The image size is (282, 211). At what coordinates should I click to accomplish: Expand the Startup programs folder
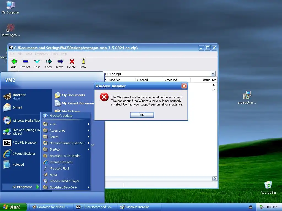click(66, 149)
